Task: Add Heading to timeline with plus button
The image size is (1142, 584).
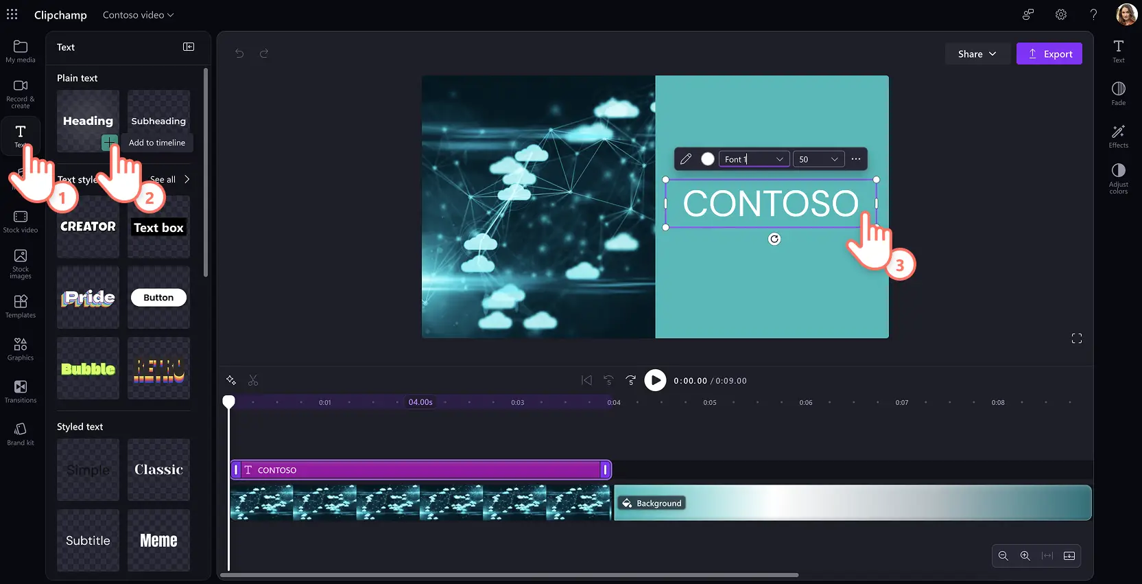Action: pos(109,142)
